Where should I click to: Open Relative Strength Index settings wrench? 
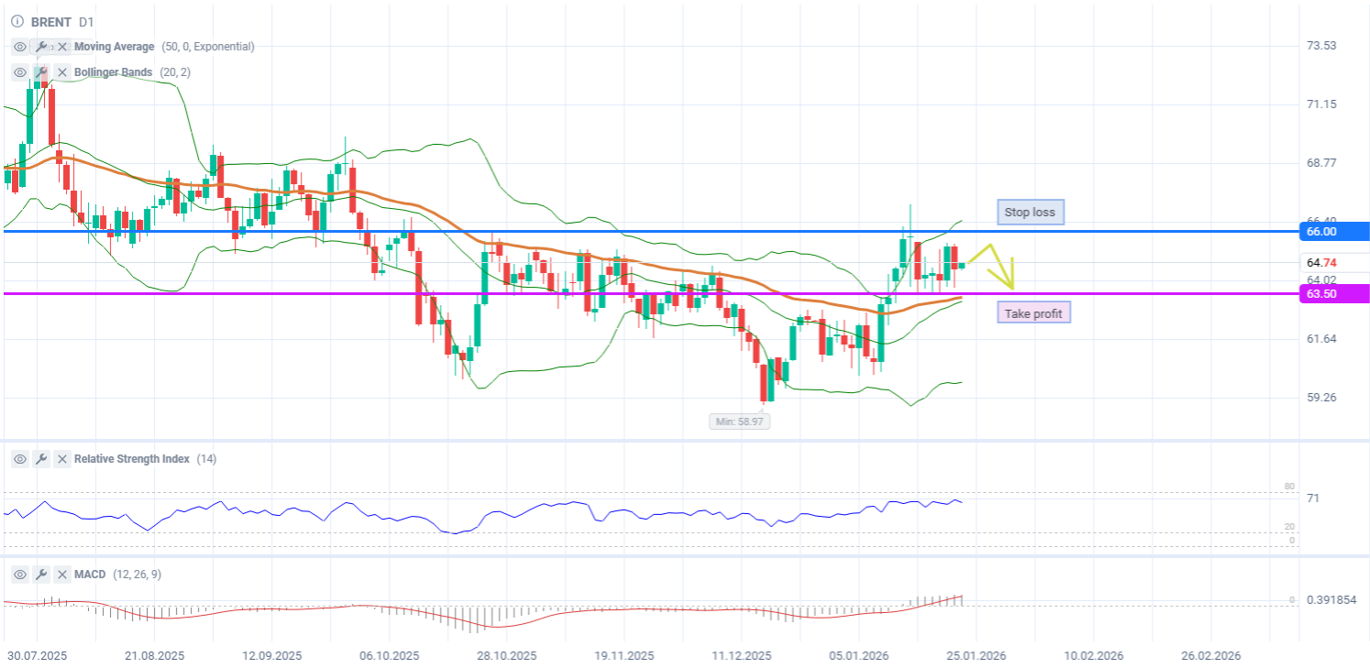[41, 459]
